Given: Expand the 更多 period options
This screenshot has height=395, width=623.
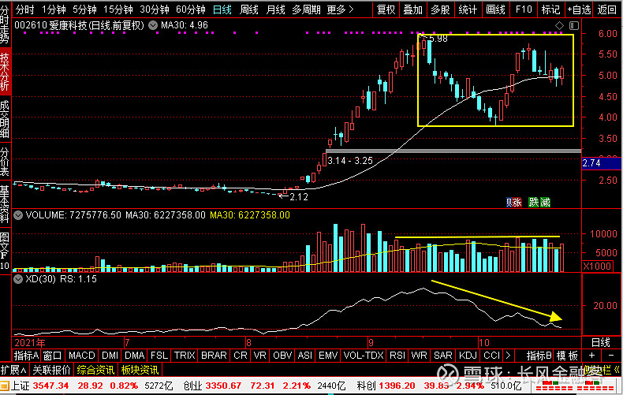Looking at the screenshot, I should (x=339, y=9).
